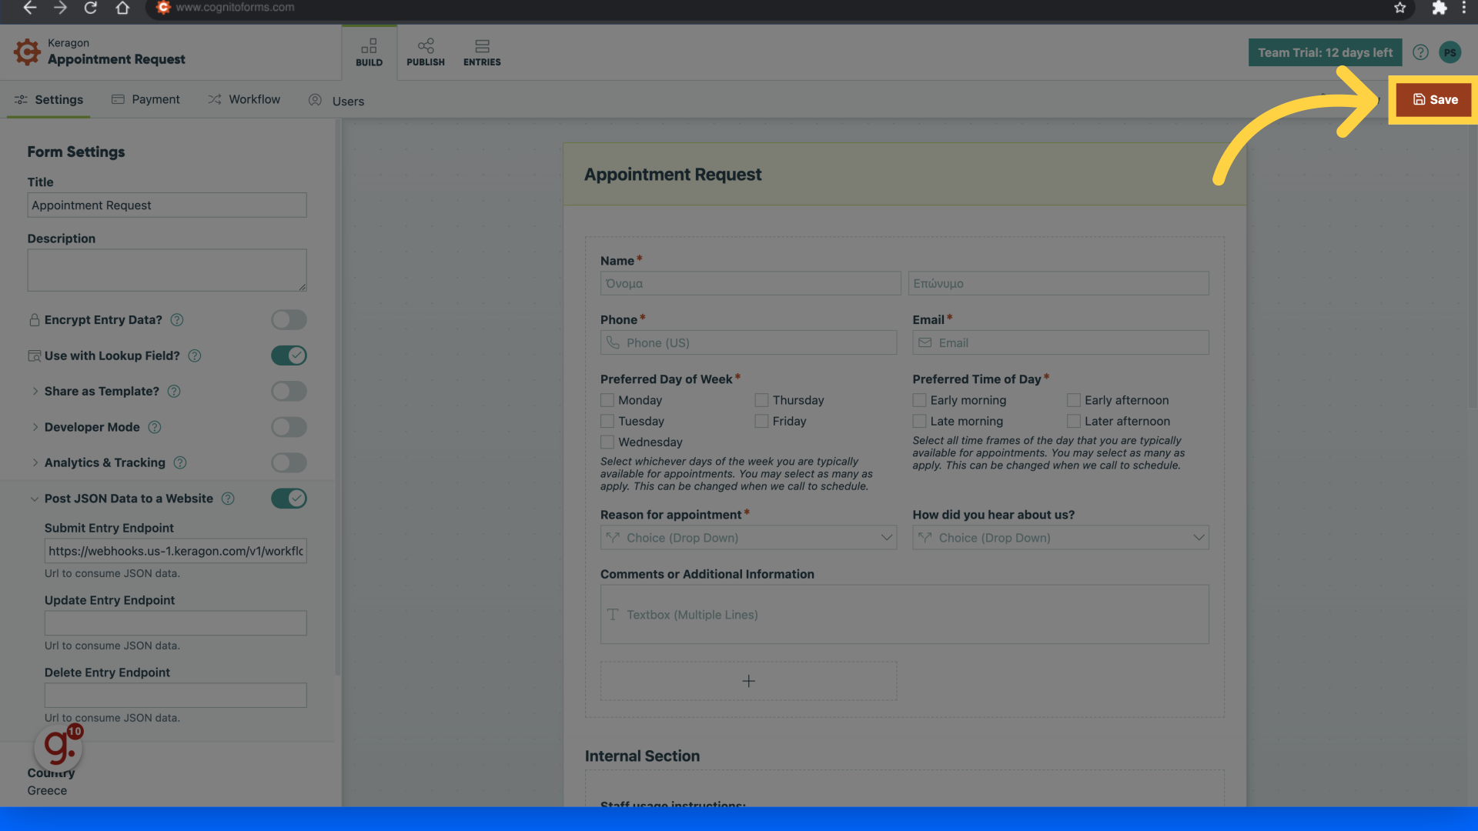Click the Cognito Forms logo
Screen dimensions: 1478x831
(26, 52)
